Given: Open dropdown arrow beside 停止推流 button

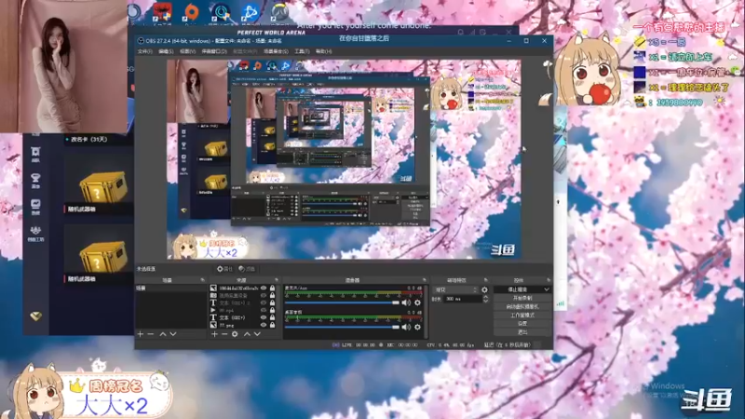Looking at the screenshot, I should click(x=547, y=290).
